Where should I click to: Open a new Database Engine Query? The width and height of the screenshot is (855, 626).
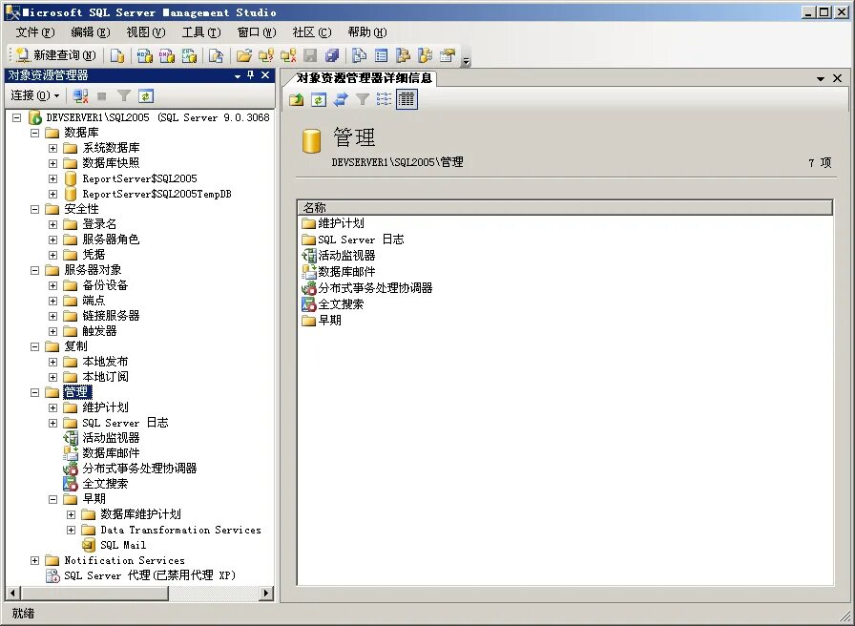(117, 55)
